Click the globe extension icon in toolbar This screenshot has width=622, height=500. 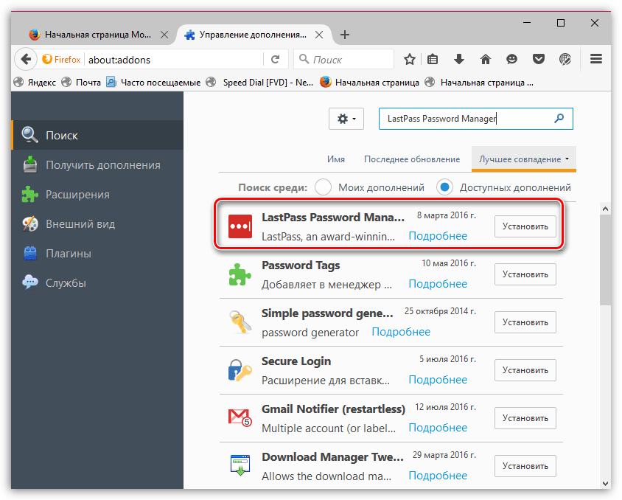(565, 60)
